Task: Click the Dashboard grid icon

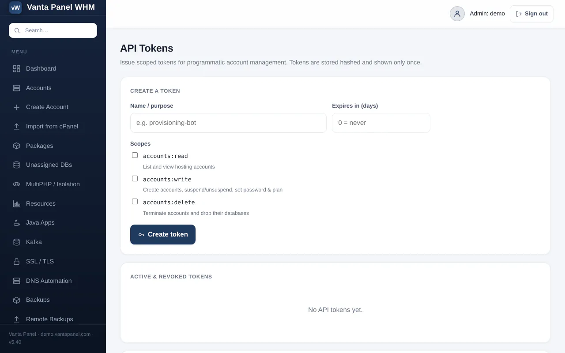Action: pos(16,68)
